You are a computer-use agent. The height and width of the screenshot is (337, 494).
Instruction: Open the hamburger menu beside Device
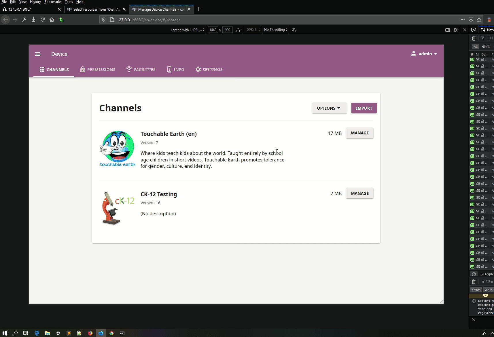tap(38, 54)
